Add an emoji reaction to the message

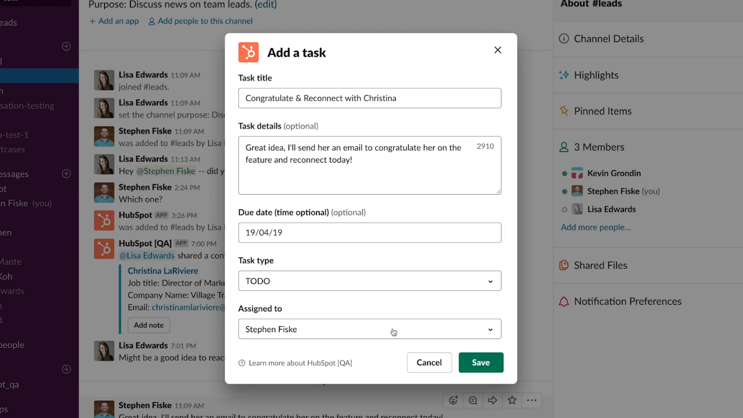point(453,400)
